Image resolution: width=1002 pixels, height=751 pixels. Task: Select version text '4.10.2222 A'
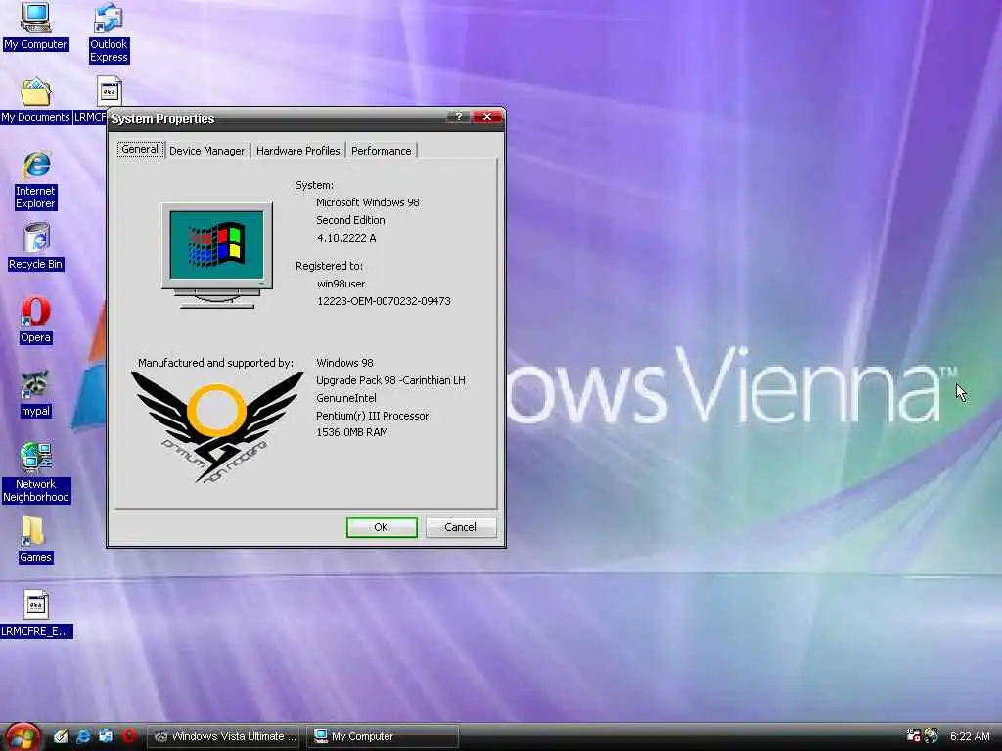(346, 238)
